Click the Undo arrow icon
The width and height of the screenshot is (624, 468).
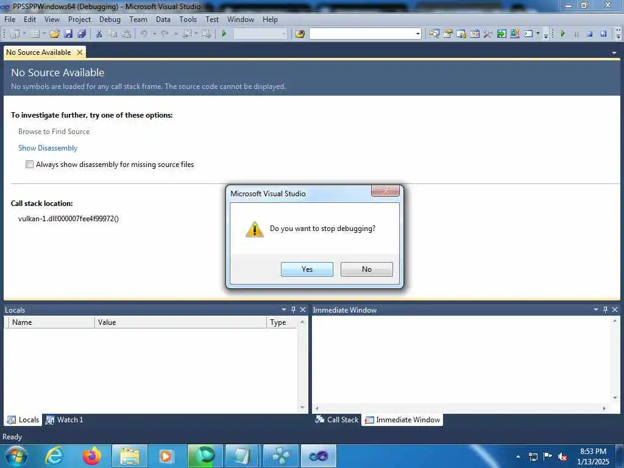(x=144, y=34)
